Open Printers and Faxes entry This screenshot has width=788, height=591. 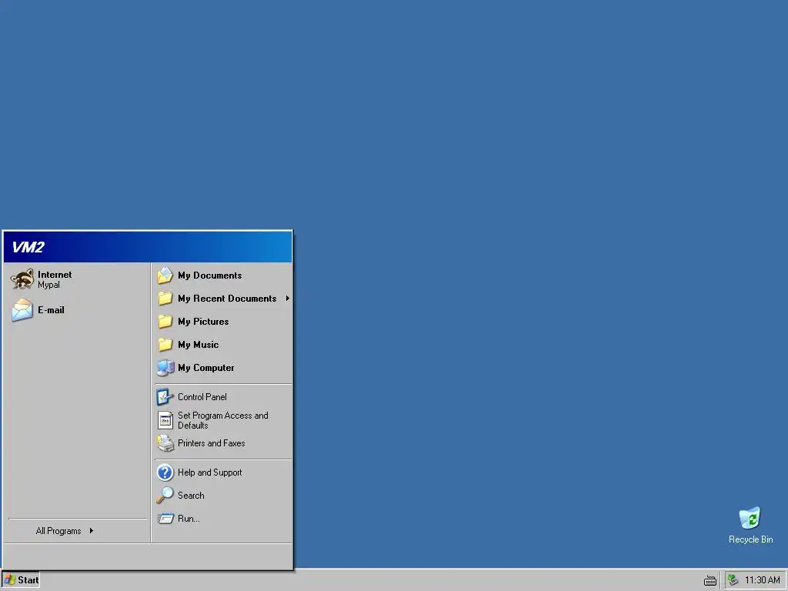(x=222, y=443)
